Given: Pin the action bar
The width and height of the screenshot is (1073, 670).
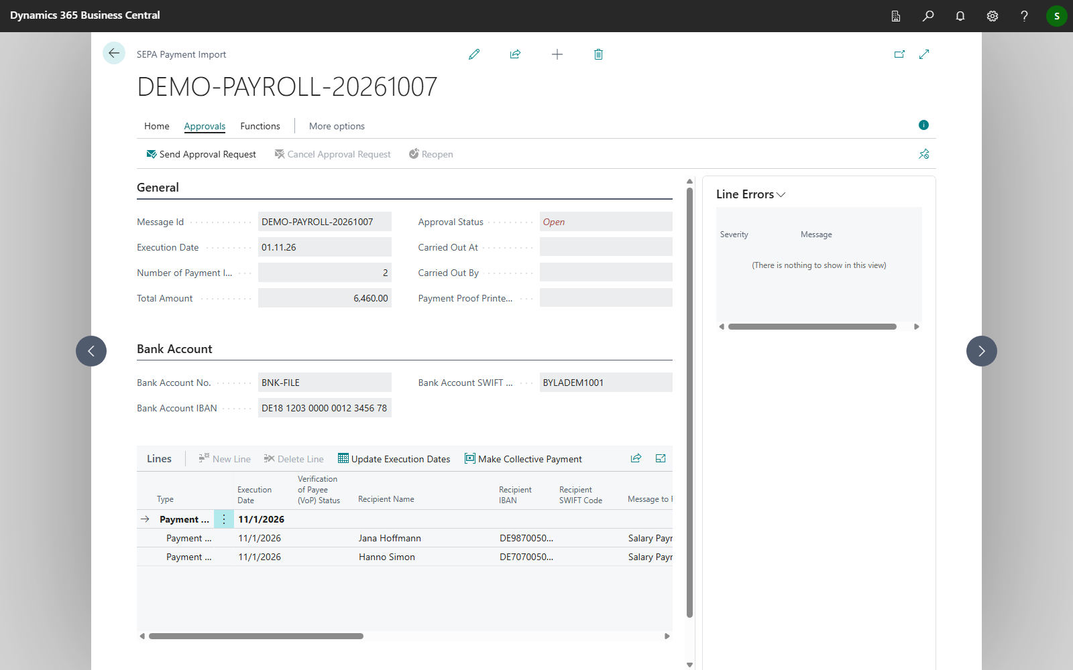Looking at the screenshot, I should (923, 154).
